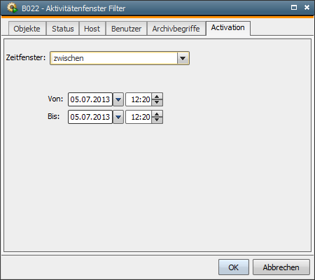Switch to the Status tab

click(63, 29)
